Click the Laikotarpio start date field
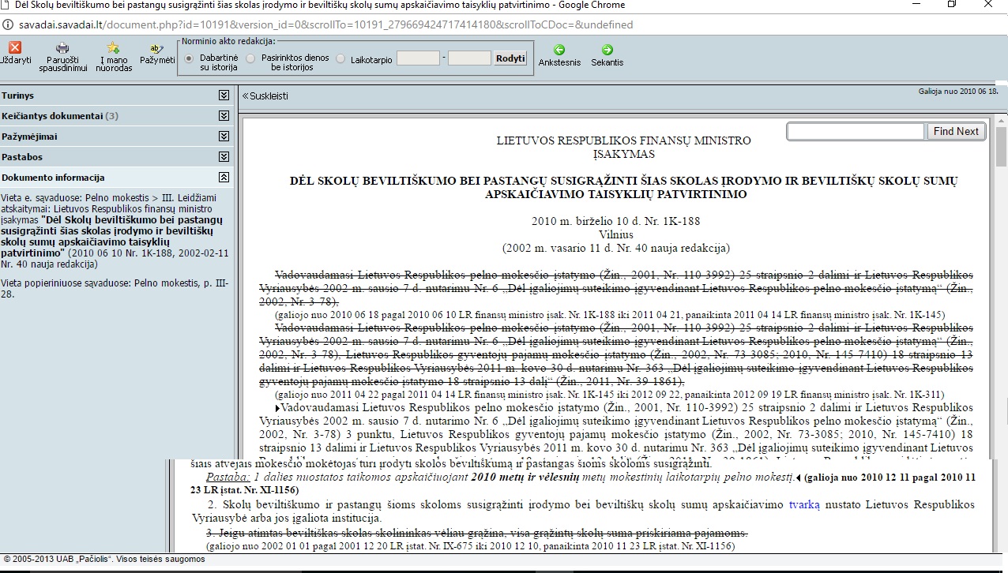The image size is (1008, 573). pos(418,58)
